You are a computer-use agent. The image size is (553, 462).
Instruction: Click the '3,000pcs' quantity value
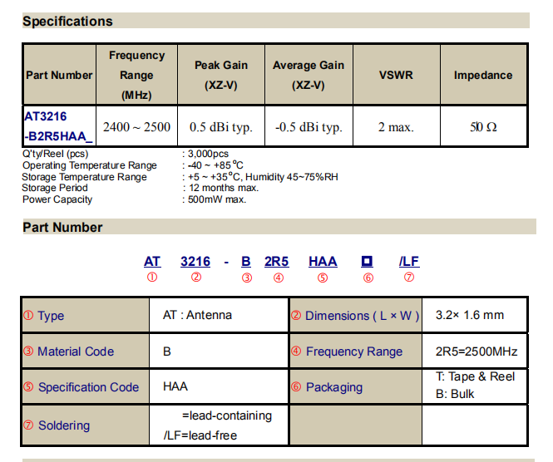208,154
